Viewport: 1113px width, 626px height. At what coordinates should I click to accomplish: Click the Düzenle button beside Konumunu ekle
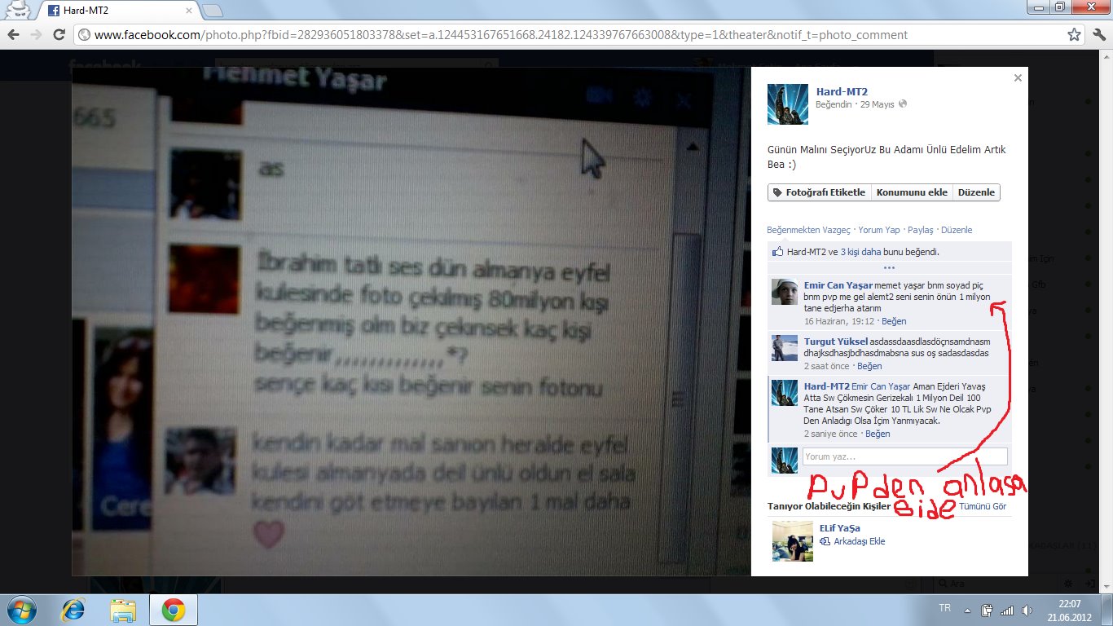[976, 192]
